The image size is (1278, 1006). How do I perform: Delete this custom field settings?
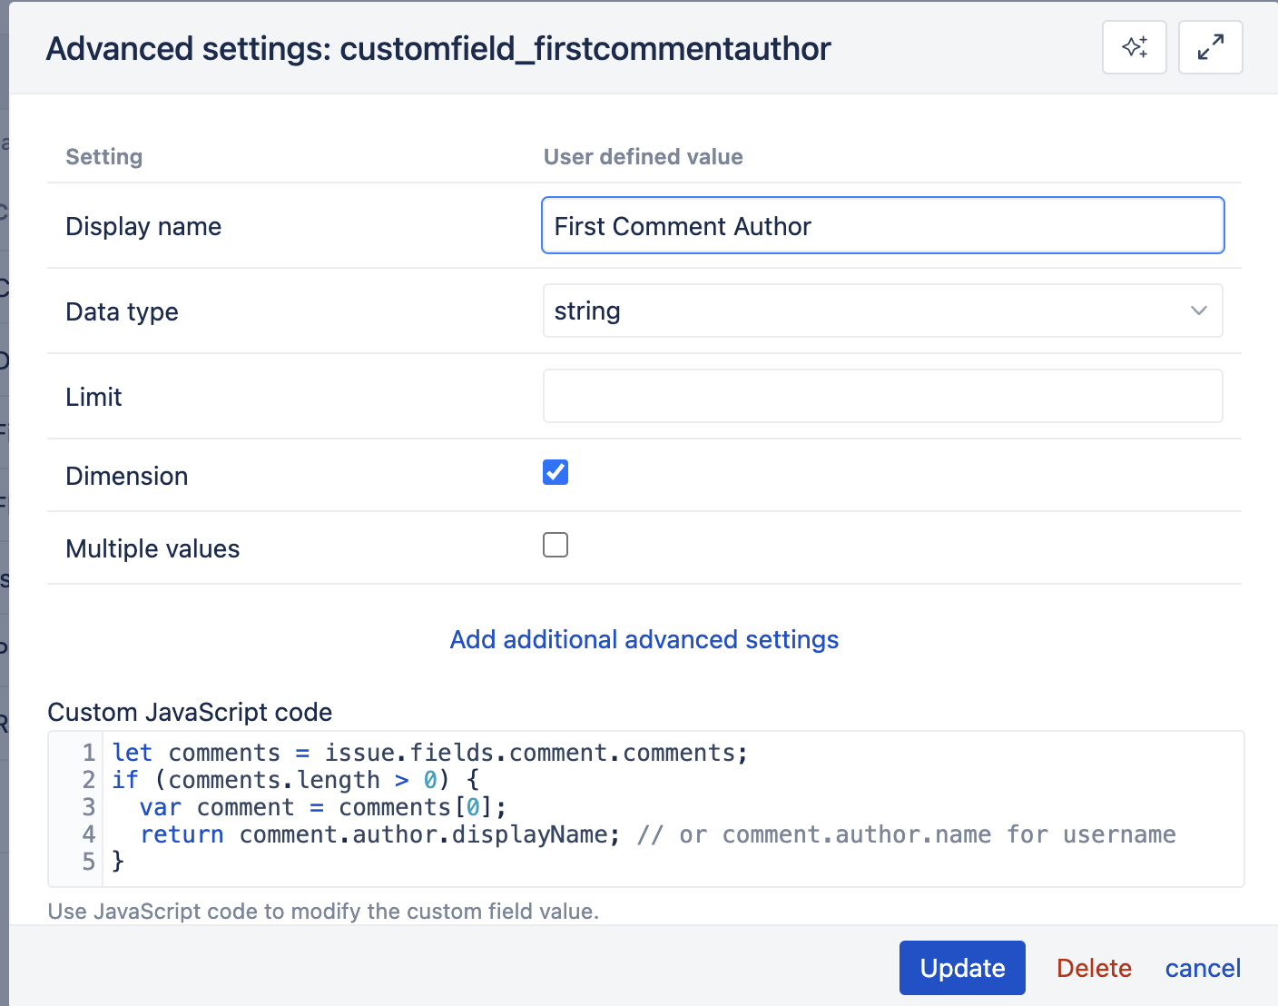point(1094,968)
